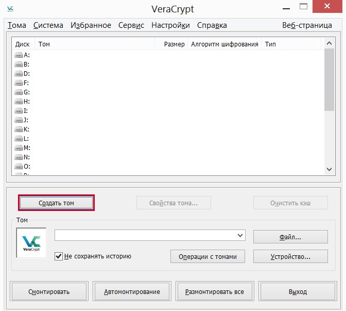Select drive I: icon in list
Screen dimensions: 346x311
19,110
